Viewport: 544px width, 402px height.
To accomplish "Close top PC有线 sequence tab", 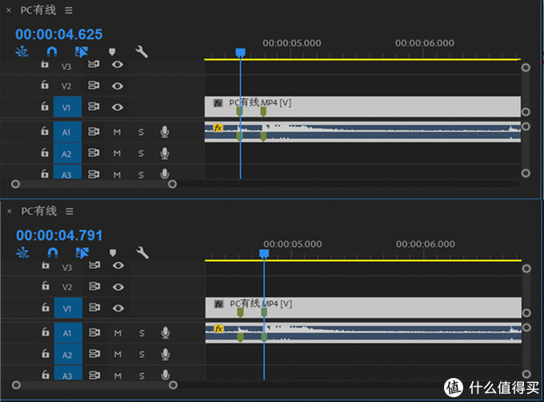I will click(x=9, y=10).
